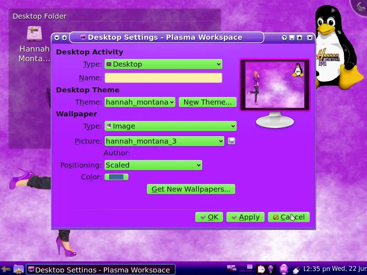The width and height of the screenshot is (367, 275).
Task: Click the help question mark title button
Action: coord(284,38)
